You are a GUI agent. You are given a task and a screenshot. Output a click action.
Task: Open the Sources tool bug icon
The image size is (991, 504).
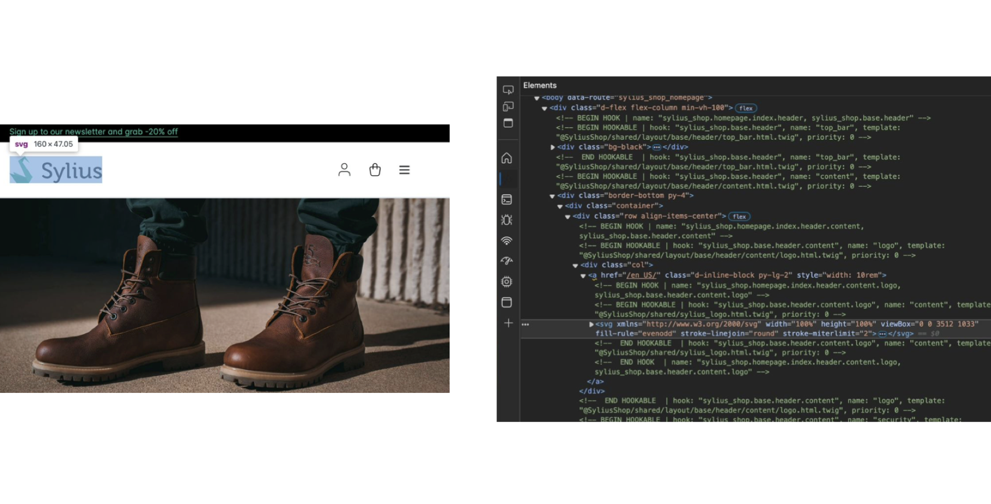tap(507, 220)
